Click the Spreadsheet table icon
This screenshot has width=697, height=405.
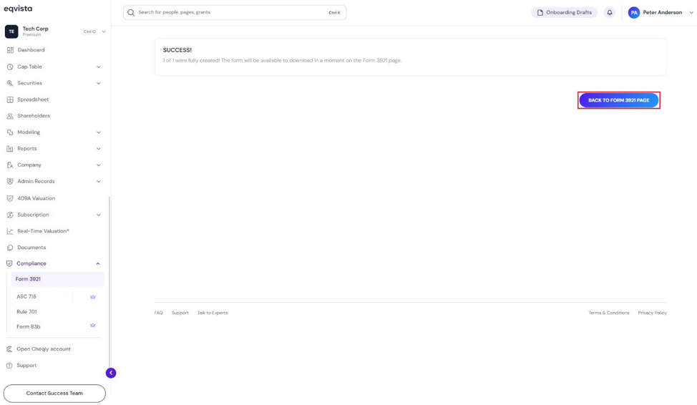[x=10, y=99]
